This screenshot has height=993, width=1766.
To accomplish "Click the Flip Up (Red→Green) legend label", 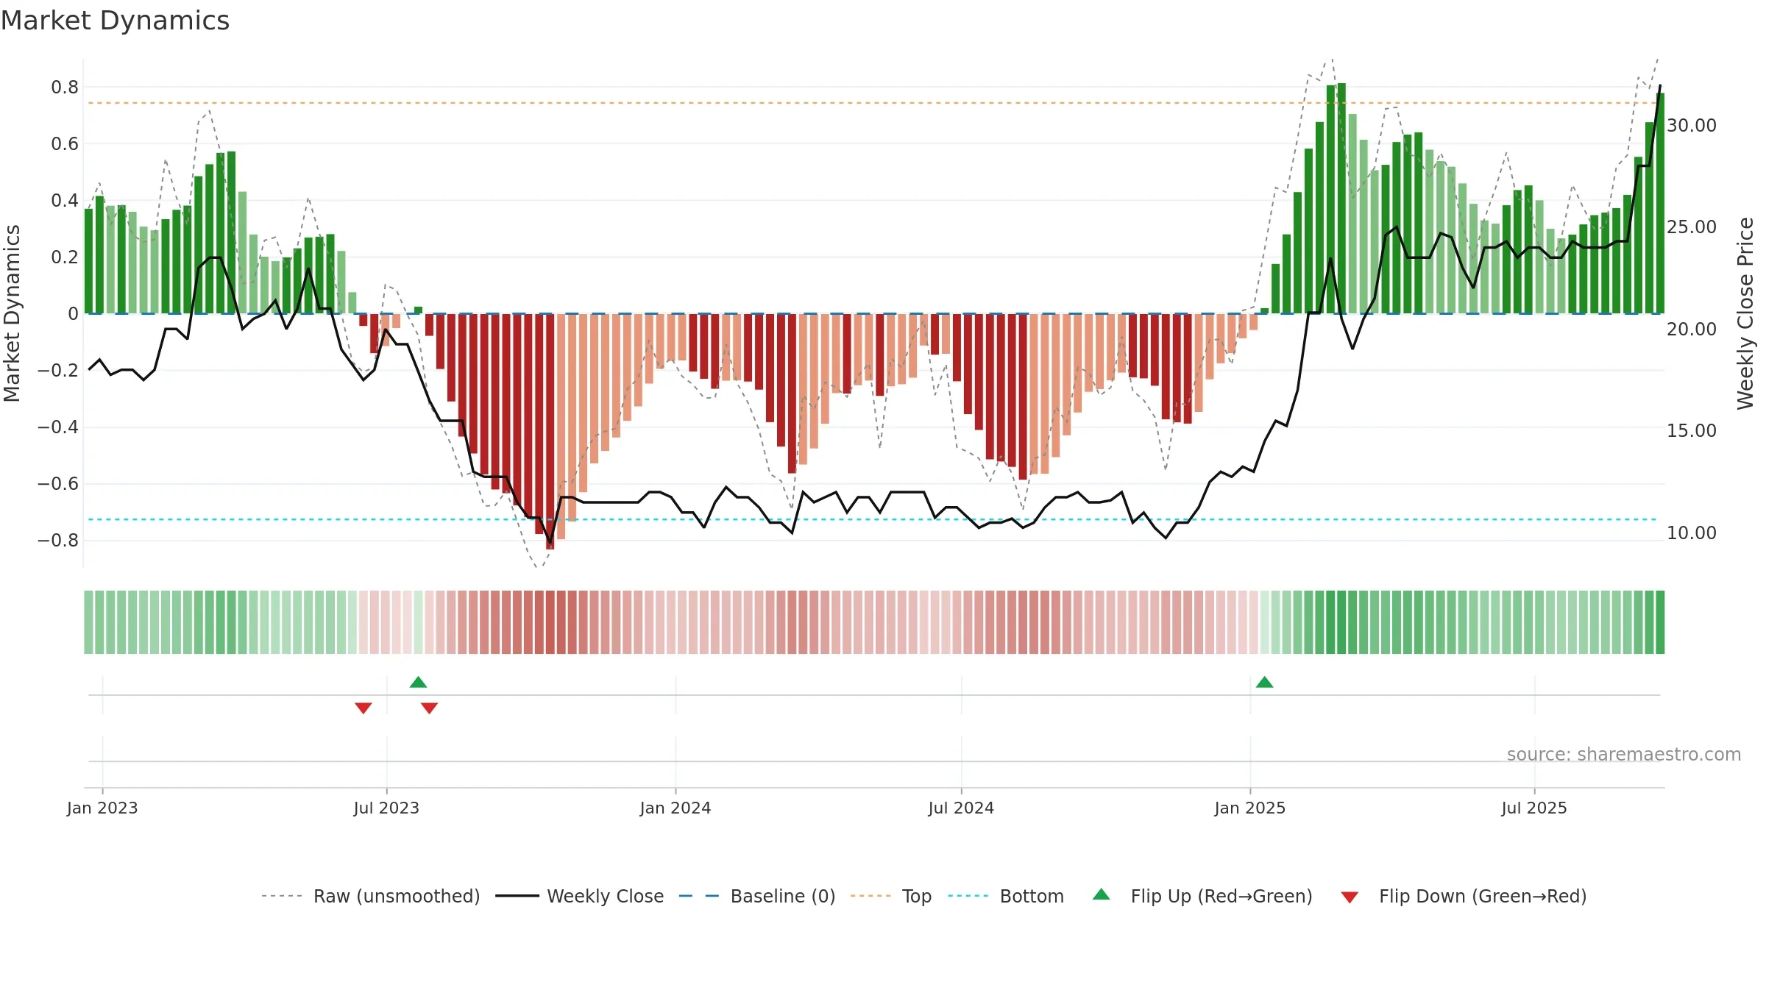I will 1221,896.
